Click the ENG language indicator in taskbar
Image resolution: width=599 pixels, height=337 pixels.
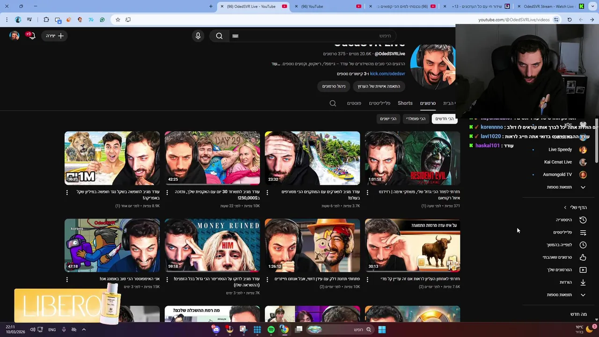tap(52, 330)
